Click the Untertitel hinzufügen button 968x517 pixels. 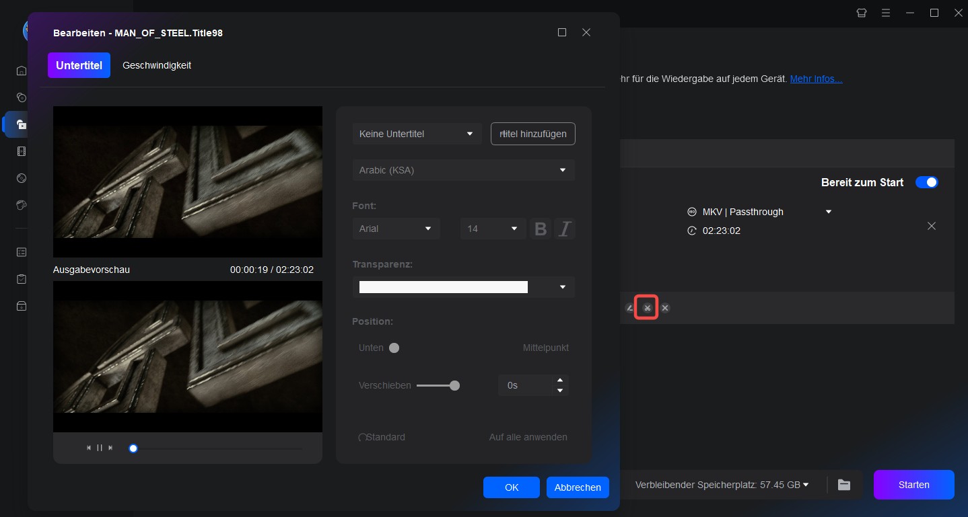click(x=533, y=134)
